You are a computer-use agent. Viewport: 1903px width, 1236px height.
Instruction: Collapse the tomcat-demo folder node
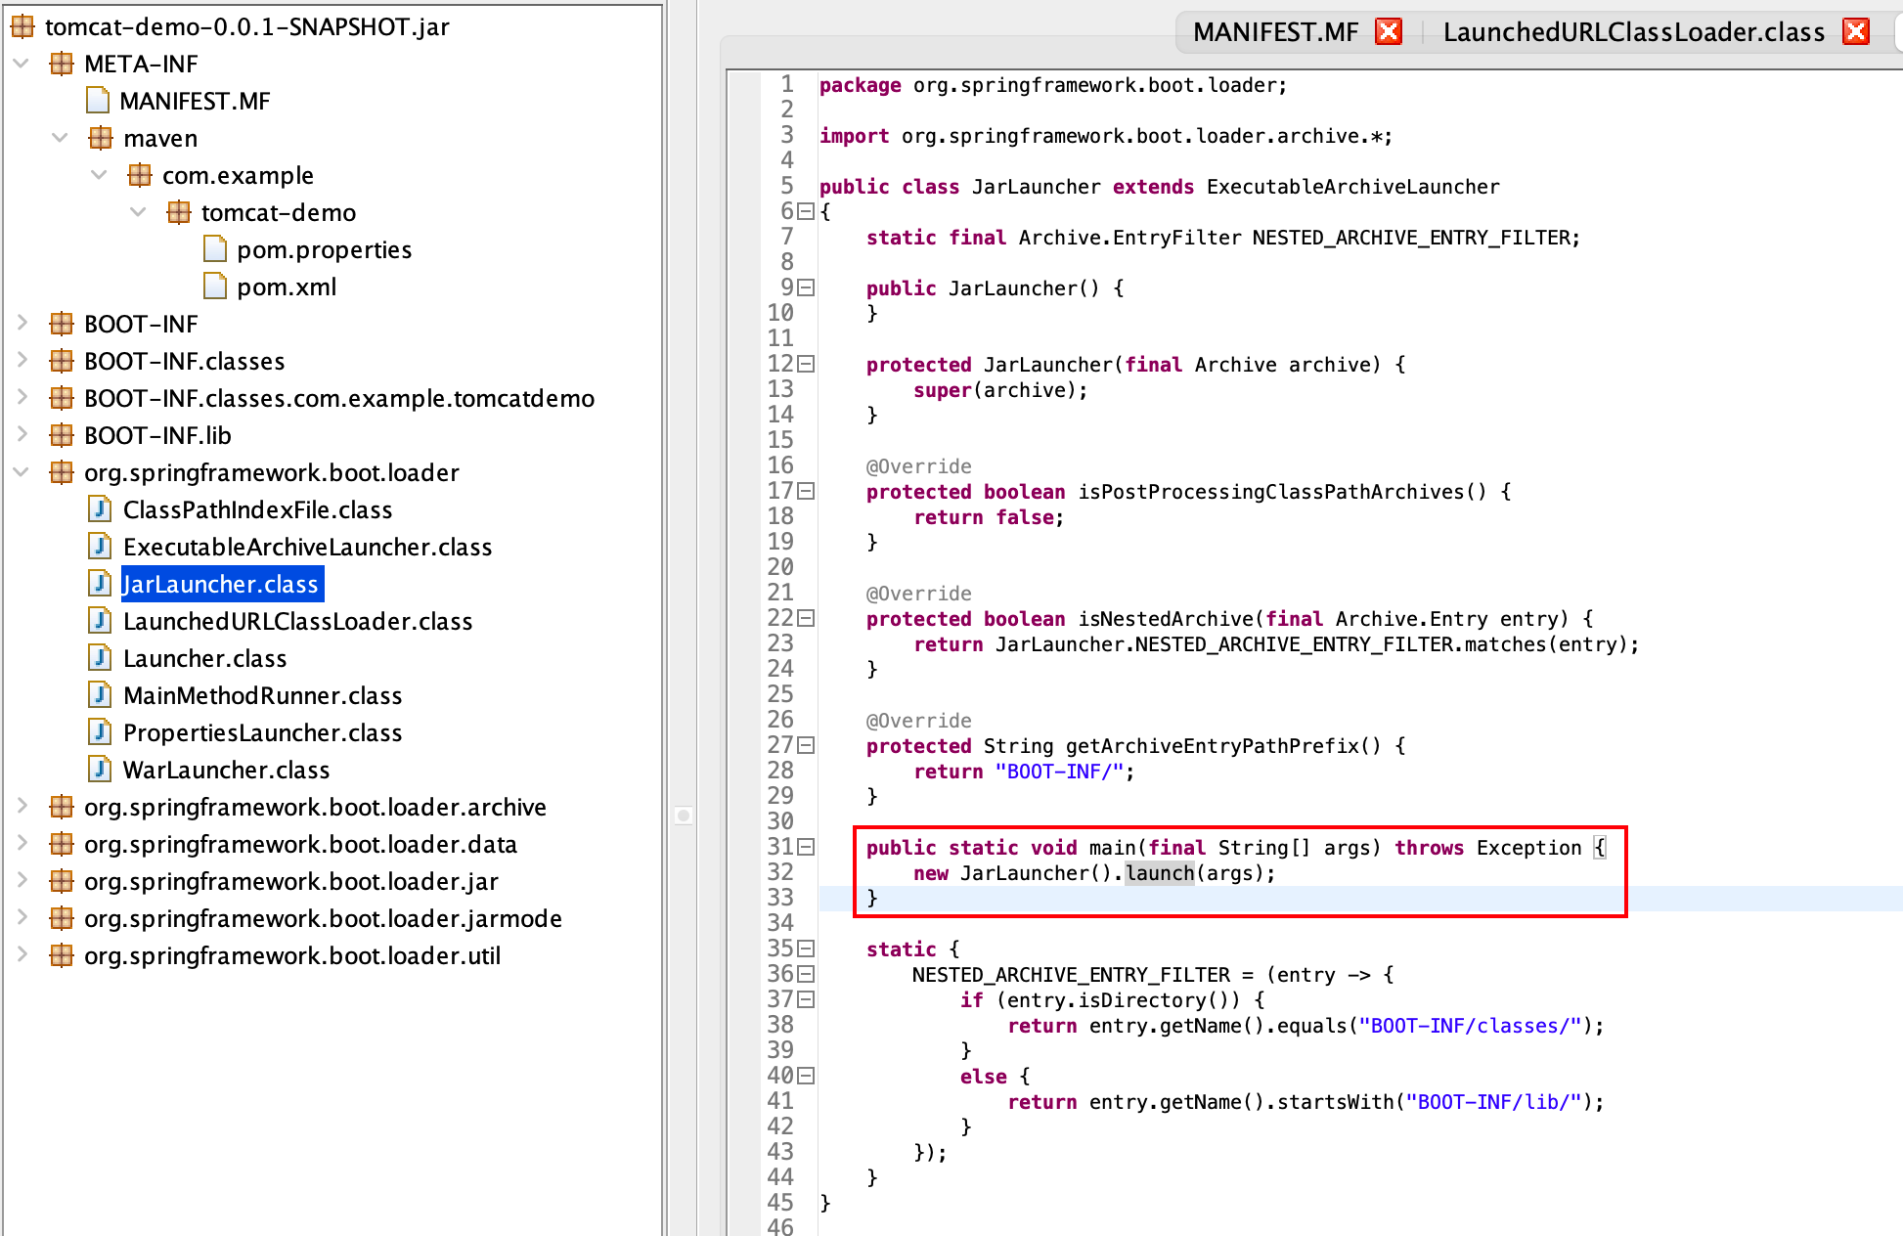138,212
